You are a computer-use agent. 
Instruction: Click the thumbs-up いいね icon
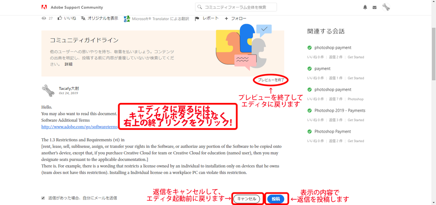tap(60, 18)
